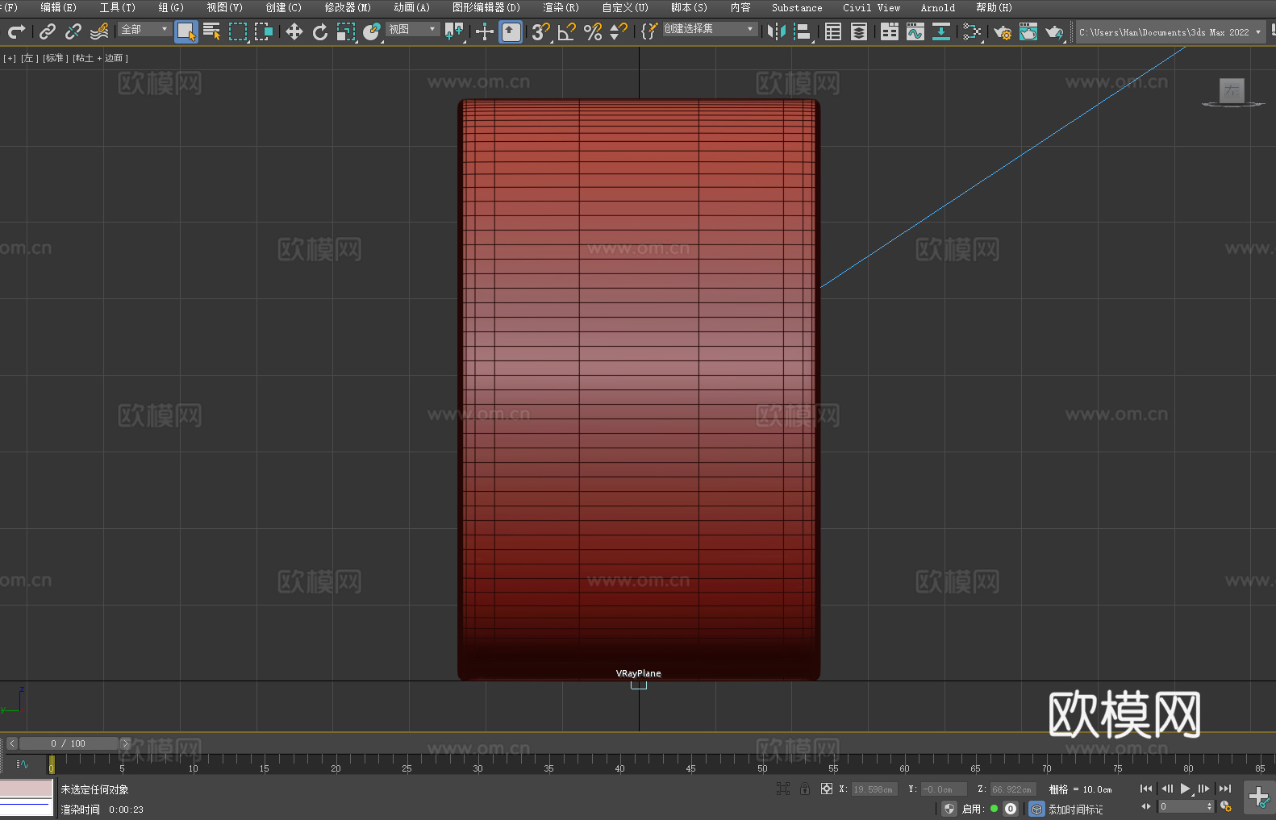
Task: Open project path dropdown C:\Users\Han
Action: (1170, 32)
